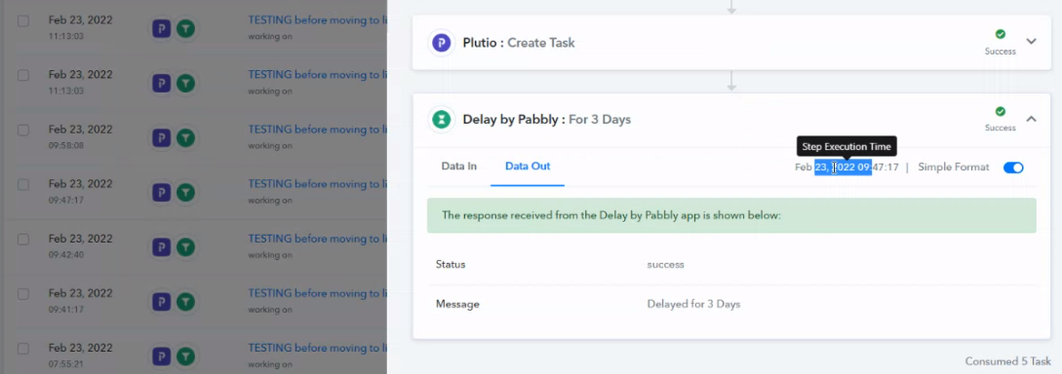Click the Message field label
The width and height of the screenshot is (1062, 374).
pos(457,304)
